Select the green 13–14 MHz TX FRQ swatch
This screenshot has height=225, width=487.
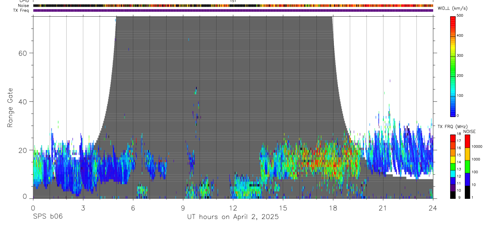453,167
